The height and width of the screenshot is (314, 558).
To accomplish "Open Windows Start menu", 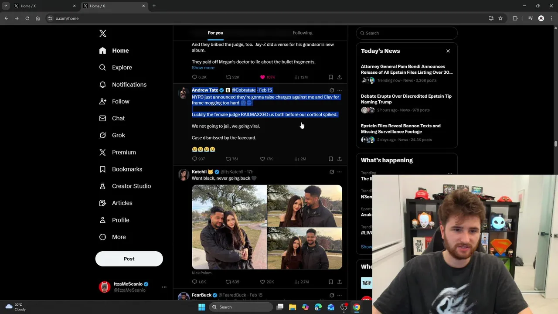I will (201, 307).
